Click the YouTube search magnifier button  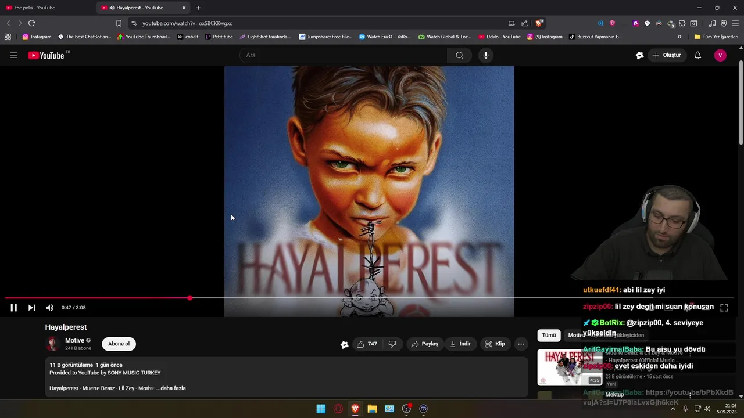coord(459,55)
